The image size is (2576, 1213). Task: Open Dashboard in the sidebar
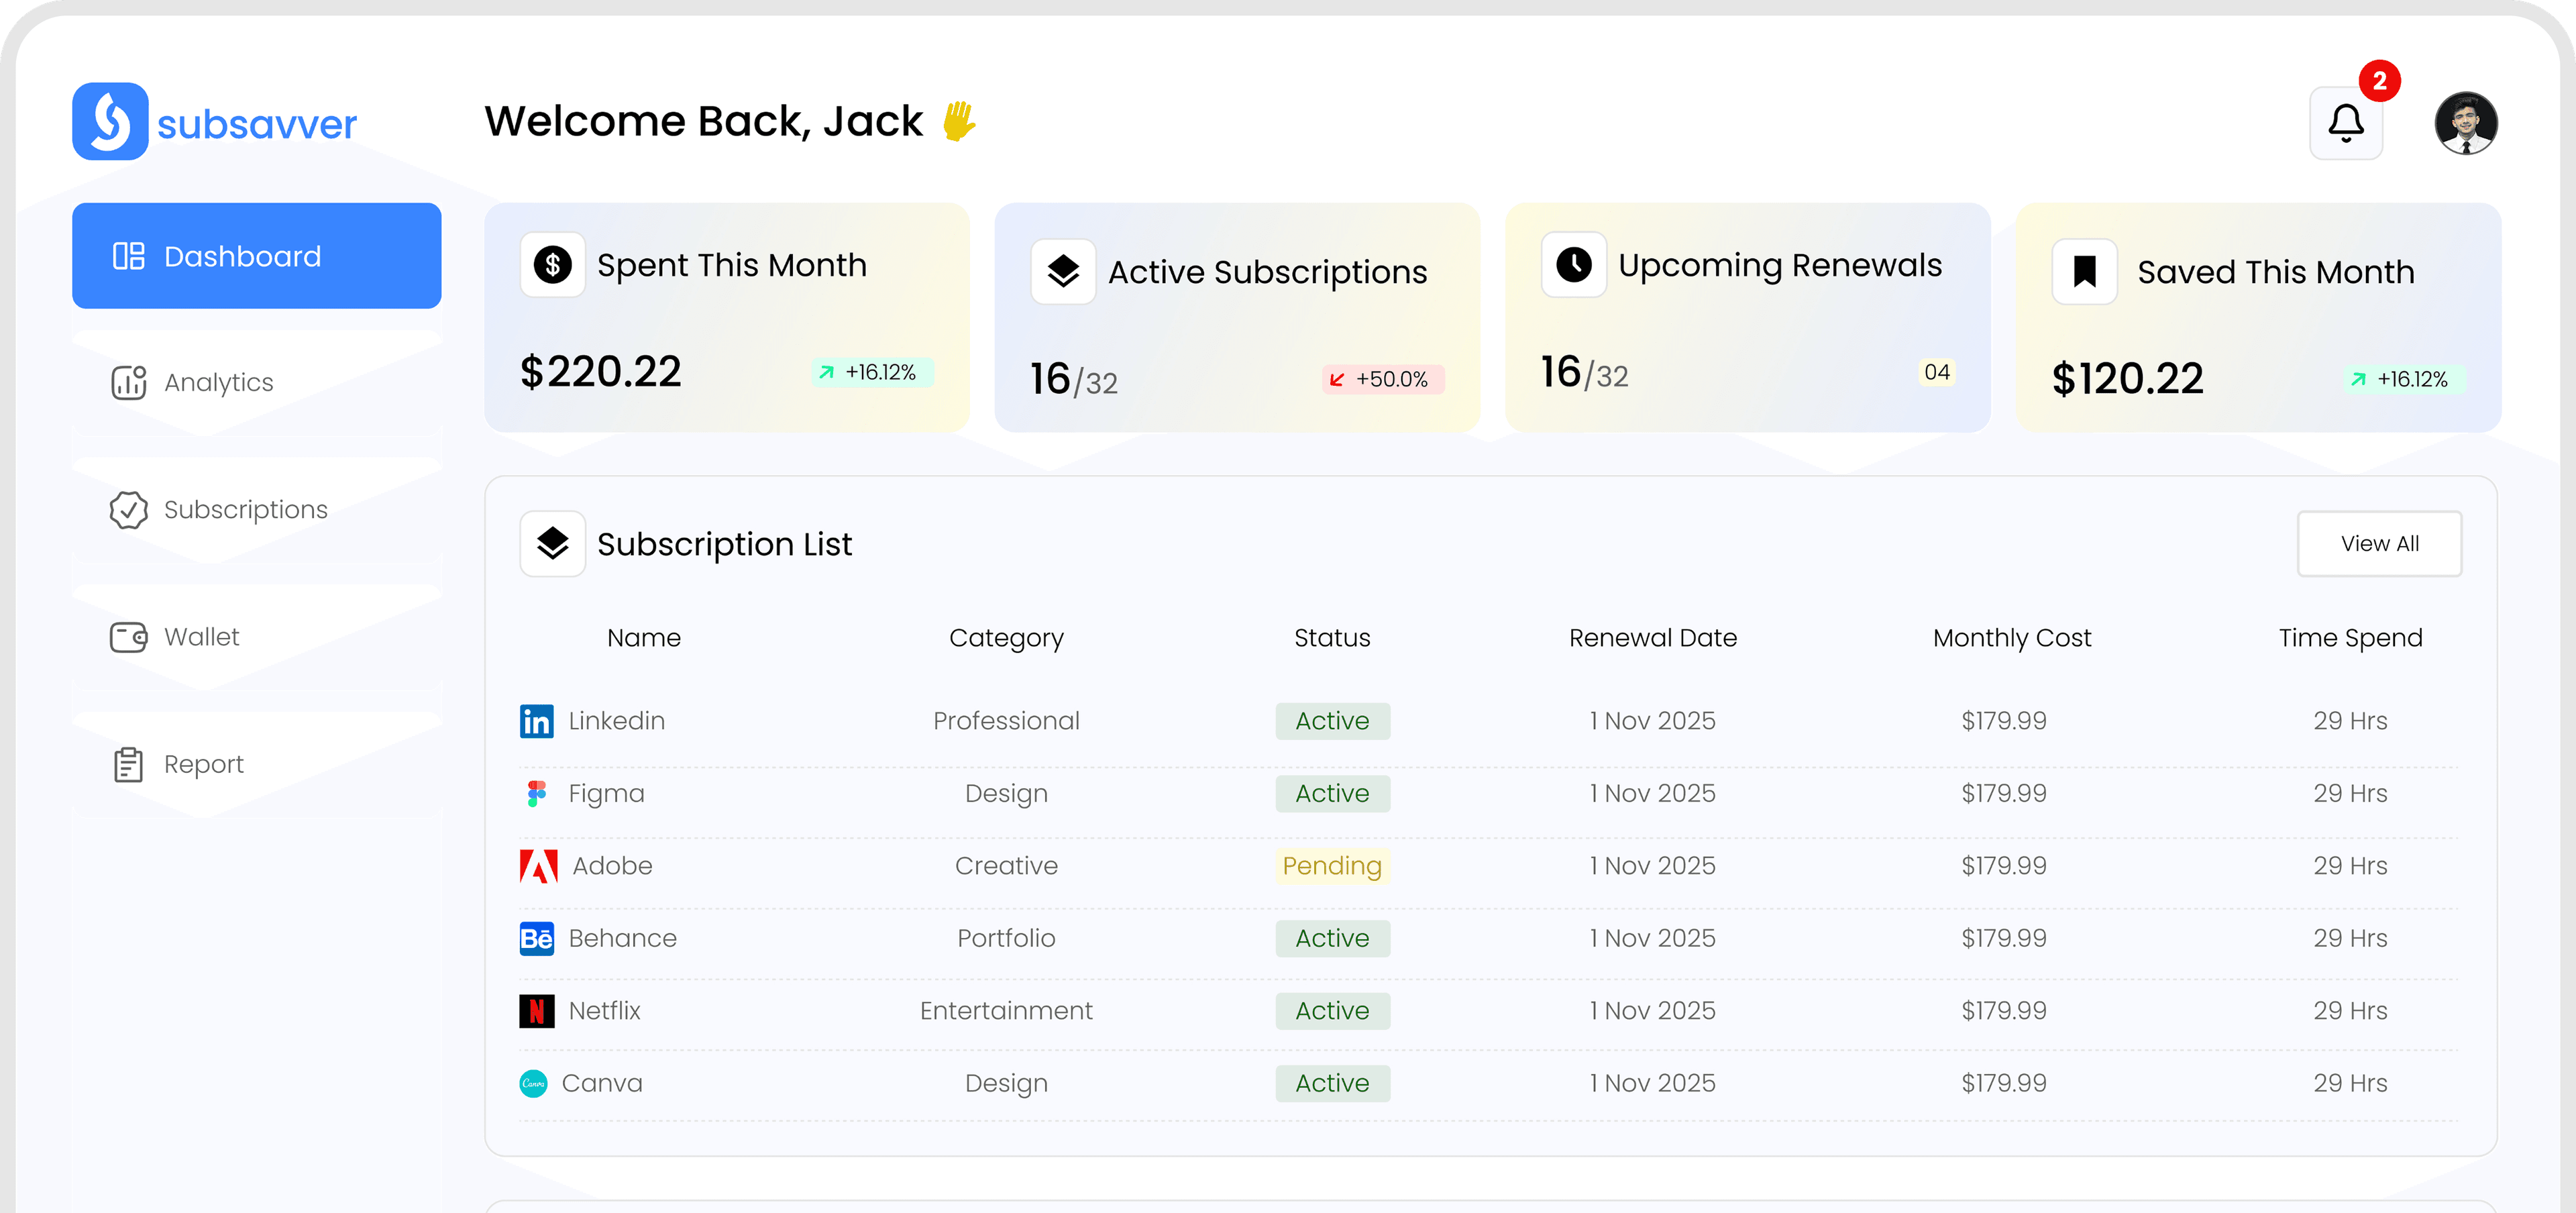[256, 256]
